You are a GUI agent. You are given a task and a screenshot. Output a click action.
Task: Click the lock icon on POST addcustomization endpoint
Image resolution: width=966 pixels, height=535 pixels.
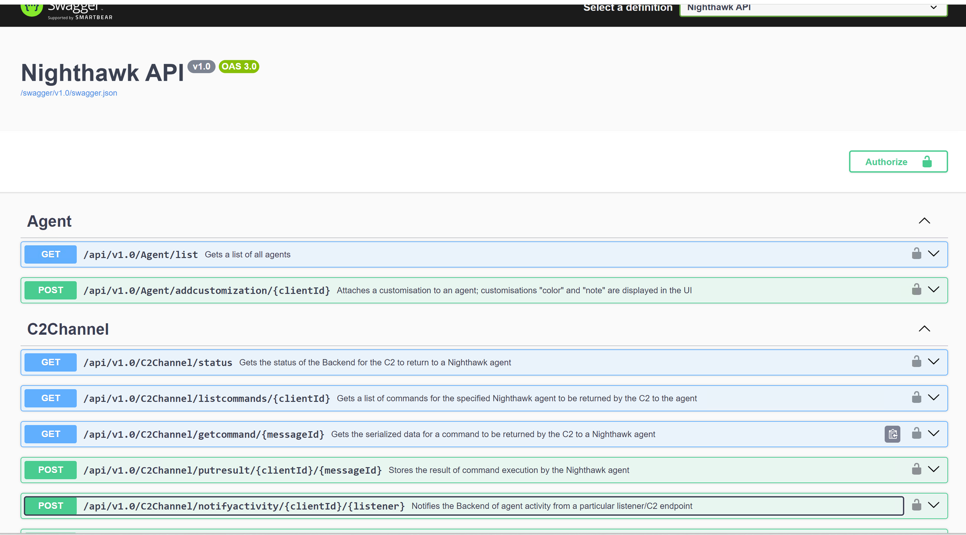coord(916,289)
